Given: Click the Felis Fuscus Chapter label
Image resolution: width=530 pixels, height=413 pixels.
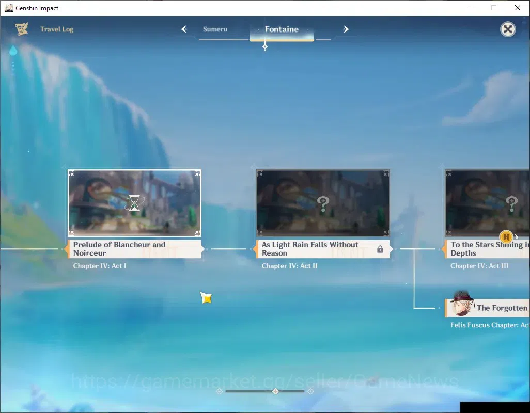Looking at the screenshot, I should pyautogui.click(x=490, y=325).
